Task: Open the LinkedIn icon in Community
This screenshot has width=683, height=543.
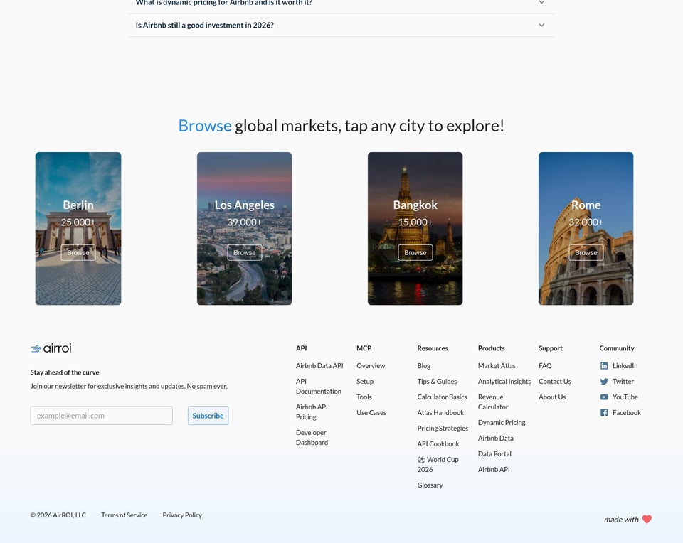Action: pyautogui.click(x=604, y=366)
